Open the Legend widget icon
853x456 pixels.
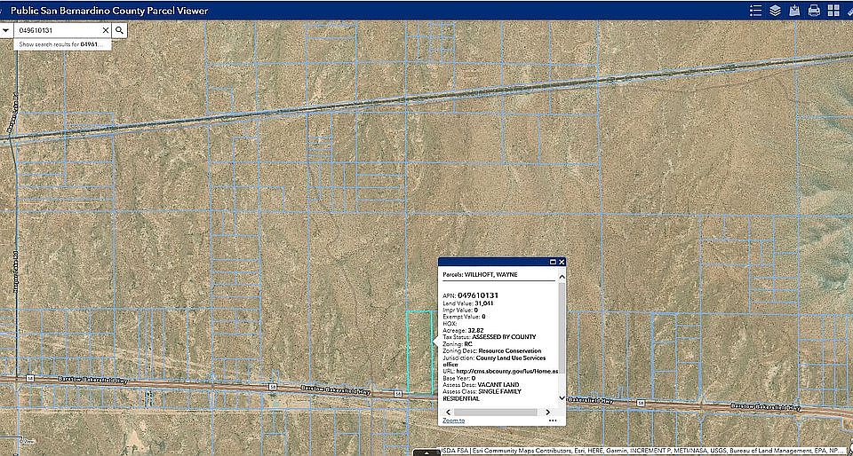pyautogui.click(x=755, y=11)
